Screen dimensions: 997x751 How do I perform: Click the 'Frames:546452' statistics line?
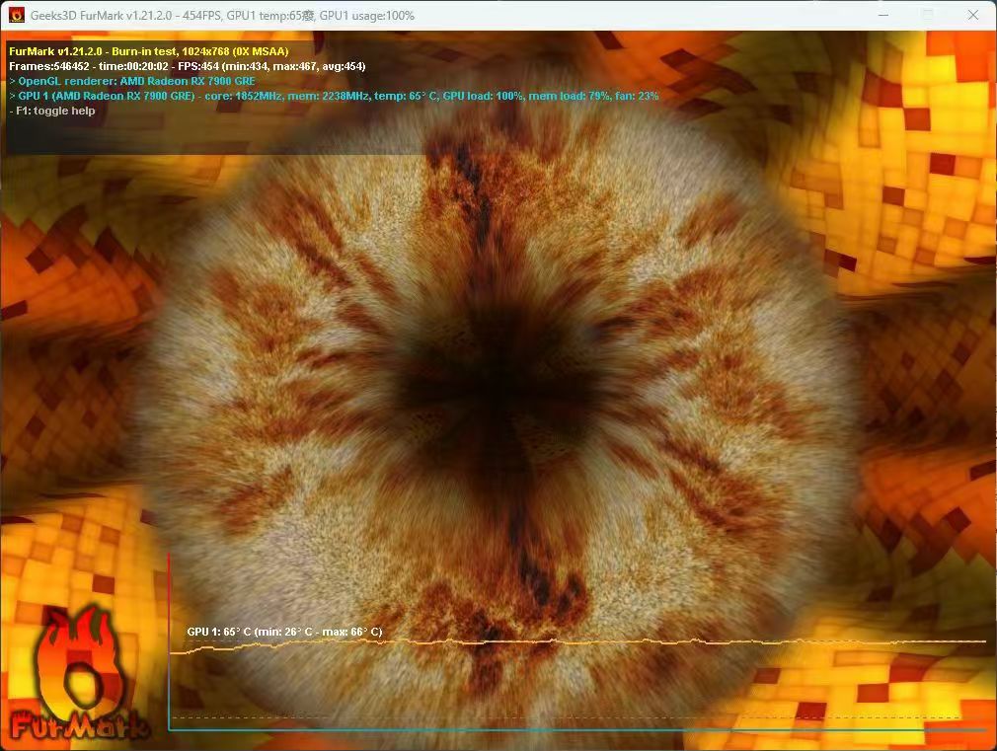[x=187, y=66]
